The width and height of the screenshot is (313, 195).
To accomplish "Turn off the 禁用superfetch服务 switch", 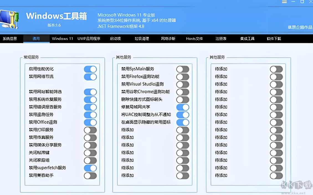I will (x=90, y=168).
